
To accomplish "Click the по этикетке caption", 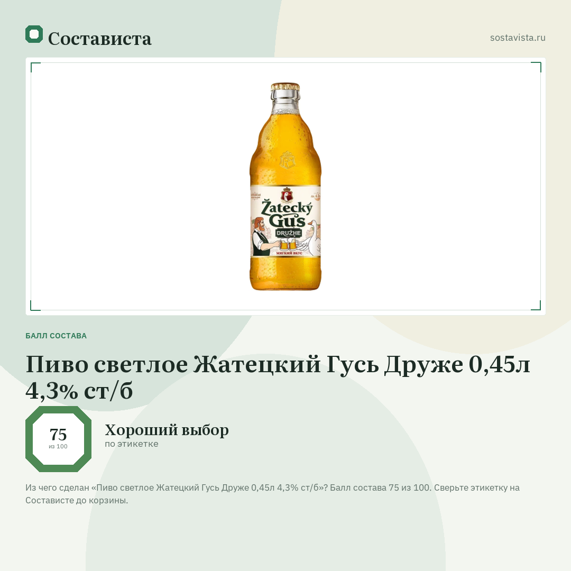I will [132, 444].
